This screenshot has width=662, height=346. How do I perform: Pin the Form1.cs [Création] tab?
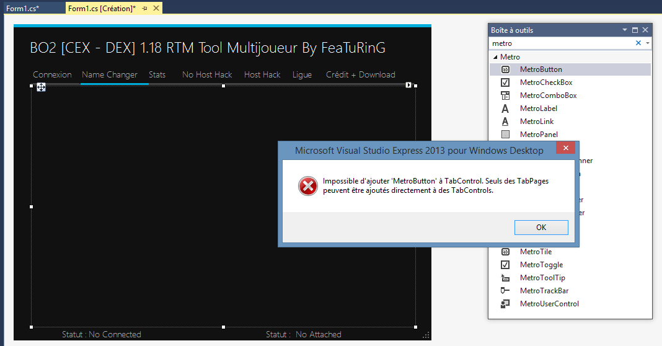pos(145,9)
